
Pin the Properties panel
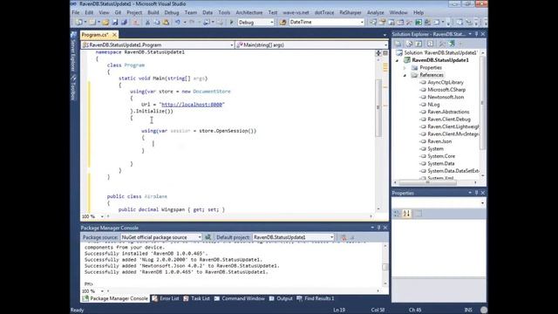pos(477,193)
